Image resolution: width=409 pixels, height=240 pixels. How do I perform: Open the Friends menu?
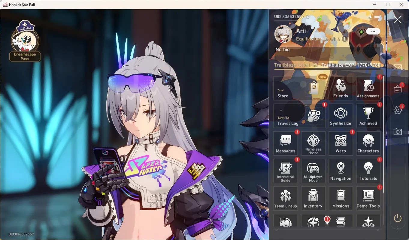tap(341, 88)
